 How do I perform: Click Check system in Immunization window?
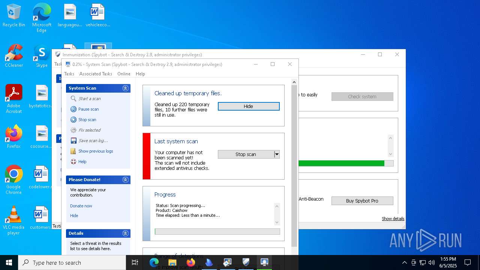362,96
